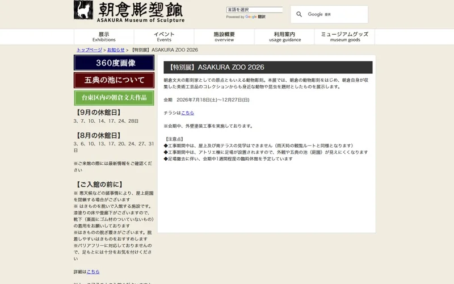The image size is (454, 284).
Task: Open the flyer こちら link
Action: (x=188, y=113)
